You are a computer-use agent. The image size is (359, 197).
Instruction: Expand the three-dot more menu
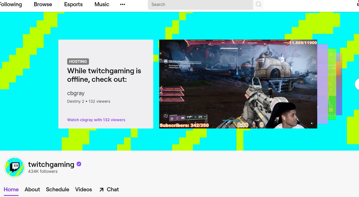pos(122,4)
